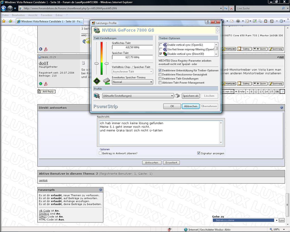This screenshot has width=290, height=232.
Task: Click the RSS feeds icon in the IE toolbar
Action: (272, 21)
